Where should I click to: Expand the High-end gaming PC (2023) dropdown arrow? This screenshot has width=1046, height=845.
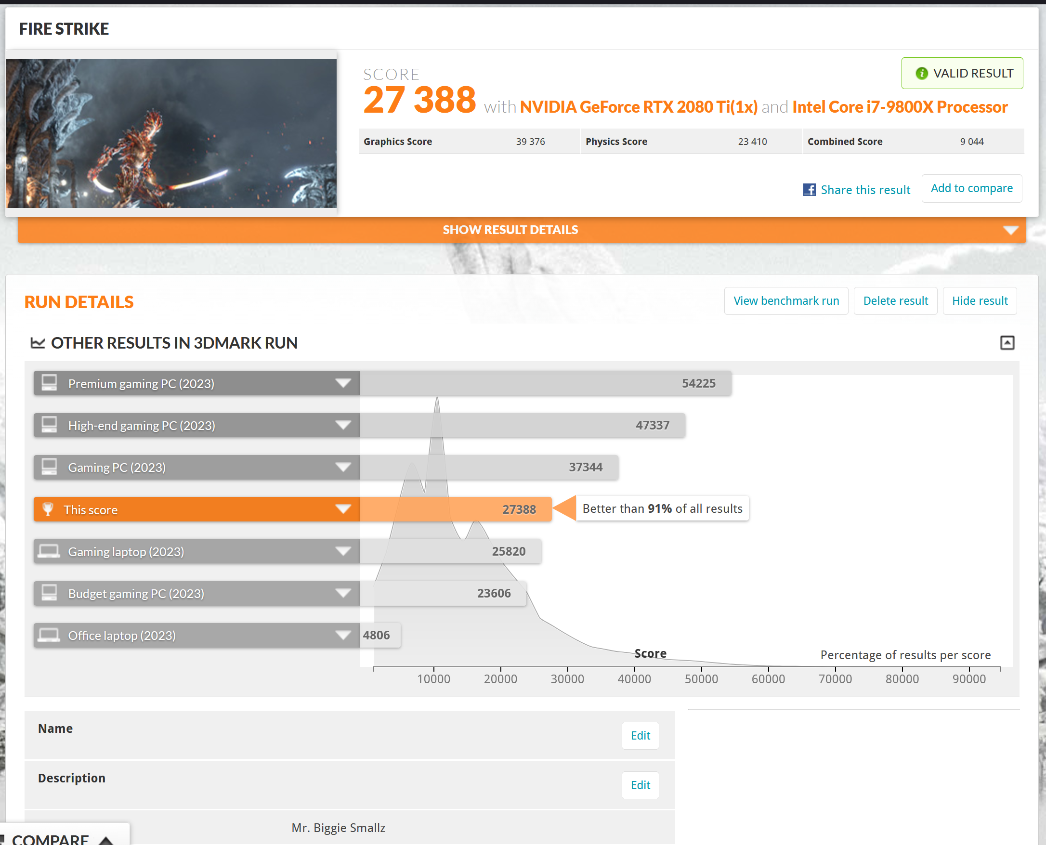click(x=343, y=426)
